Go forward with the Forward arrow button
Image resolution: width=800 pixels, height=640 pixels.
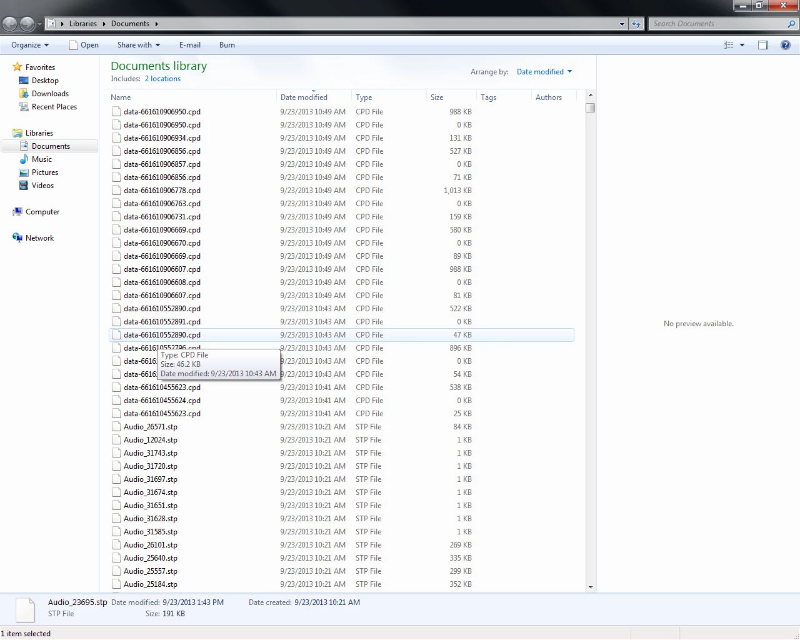point(27,24)
